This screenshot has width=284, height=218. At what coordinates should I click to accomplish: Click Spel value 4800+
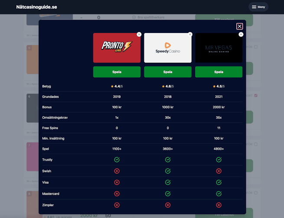point(219,149)
